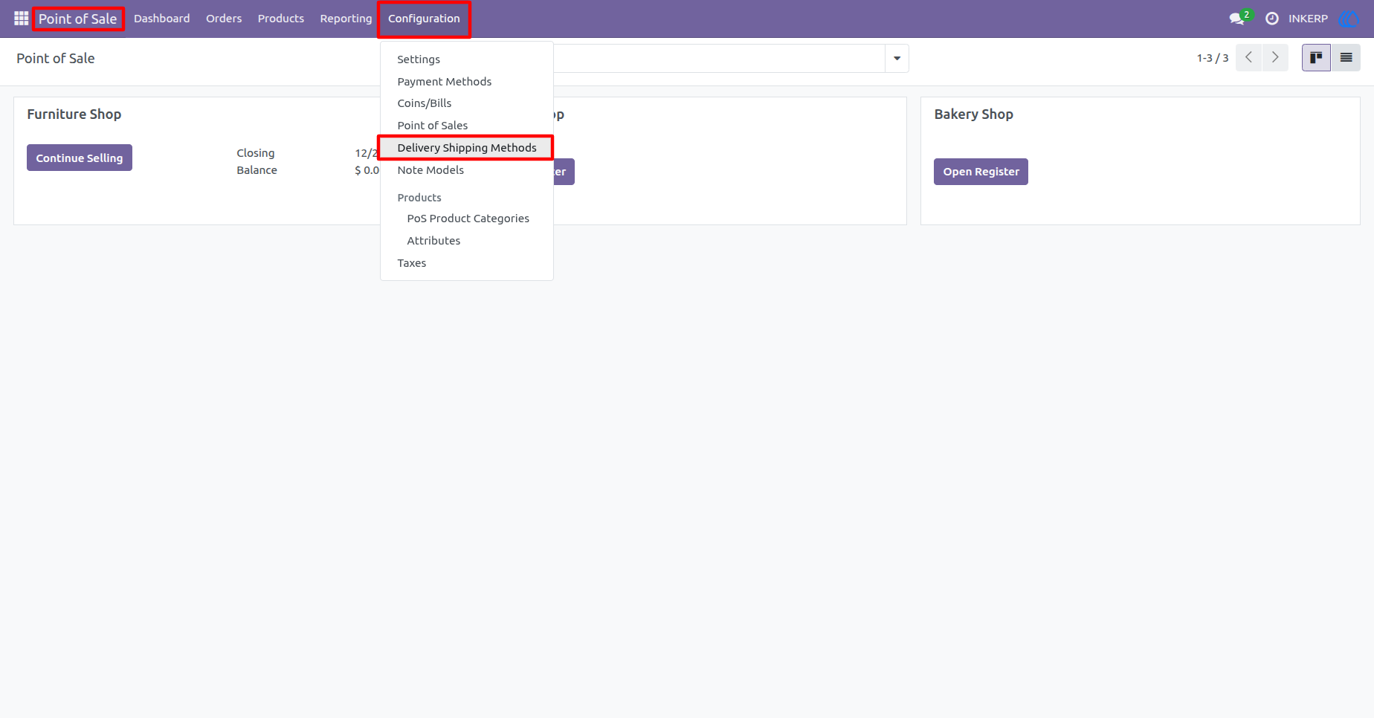Viewport: 1374px width, 718px height.
Task: Open the conversations chat icon
Action: point(1237,19)
